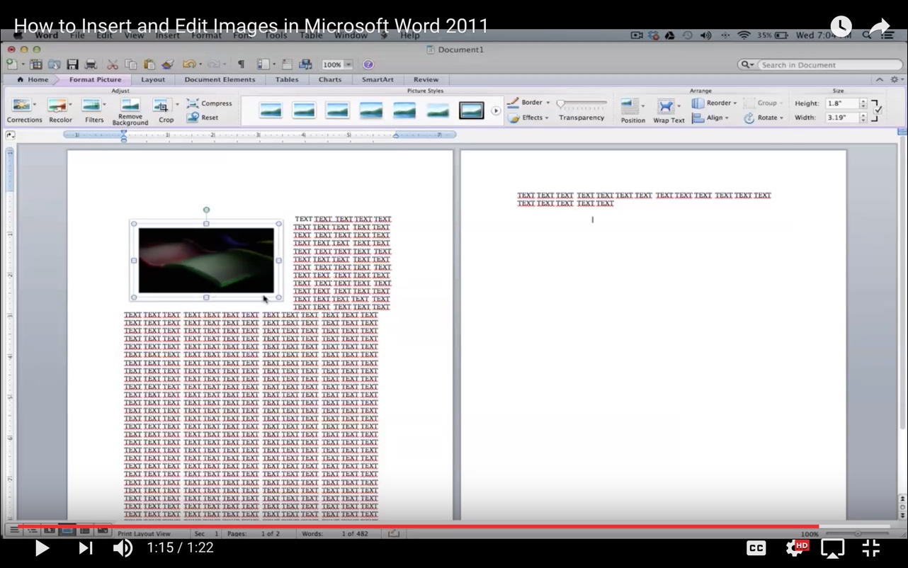
Task: Open the Word Help purple question icon
Action: 368,64
